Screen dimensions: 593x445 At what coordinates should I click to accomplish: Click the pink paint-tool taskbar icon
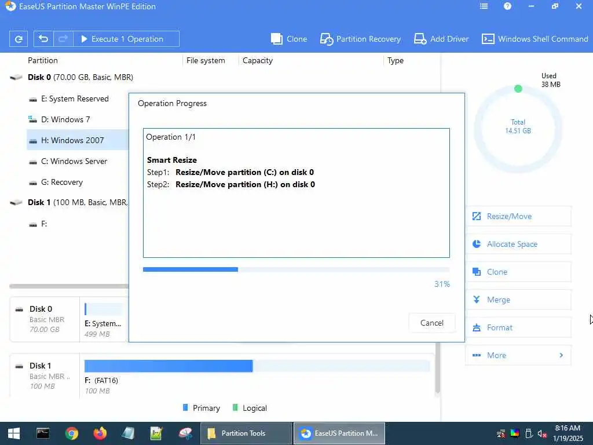(x=185, y=433)
